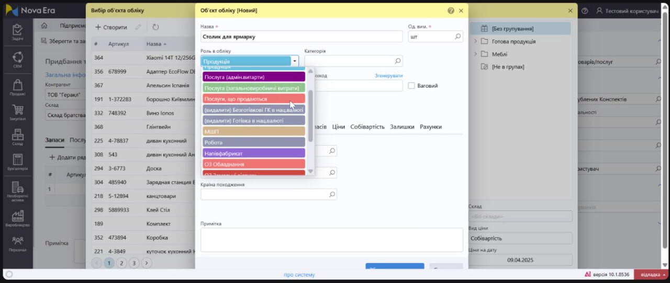
Task: Go to next page arrow in pagination
Action: 147,263
